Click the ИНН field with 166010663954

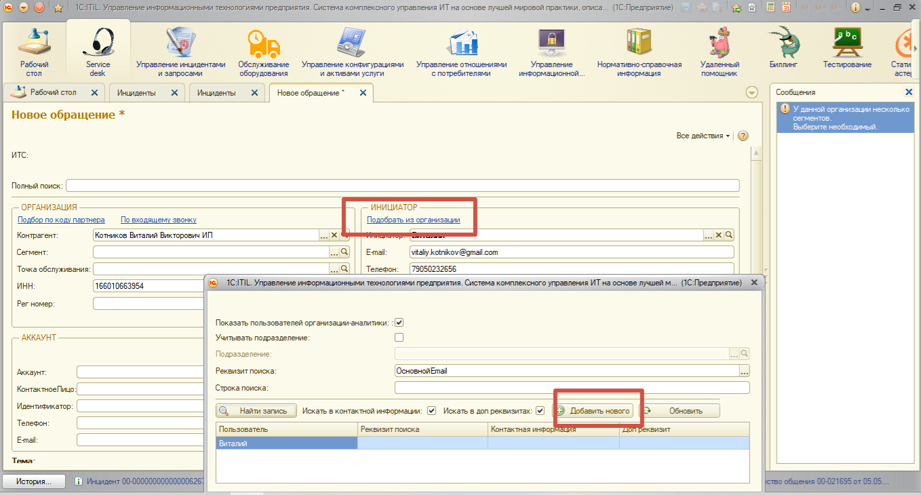pos(149,286)
